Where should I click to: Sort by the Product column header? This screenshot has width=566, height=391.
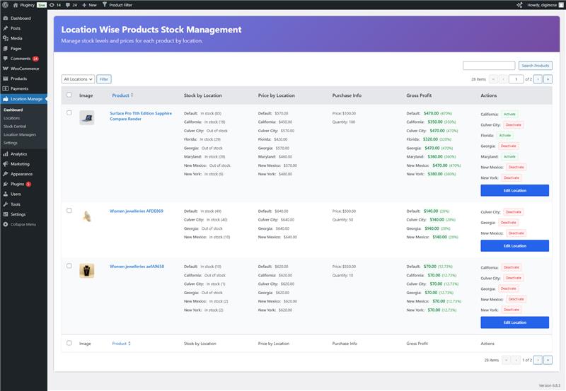pos(122,95)
